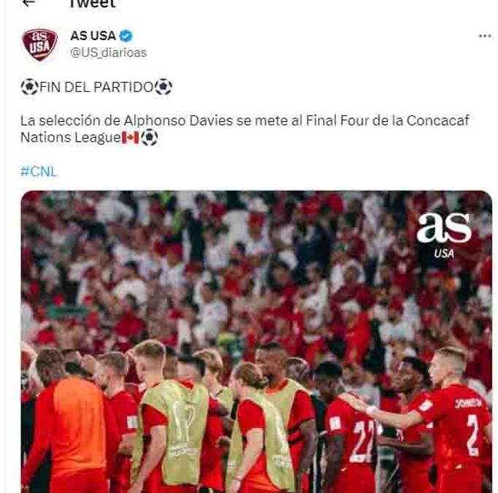Click soccer ball emoji after FIN DEL PARTIDO

[164, 87]
